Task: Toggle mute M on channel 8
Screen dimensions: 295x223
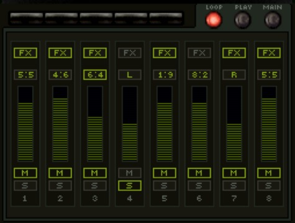Action: [x=269, y=173]
